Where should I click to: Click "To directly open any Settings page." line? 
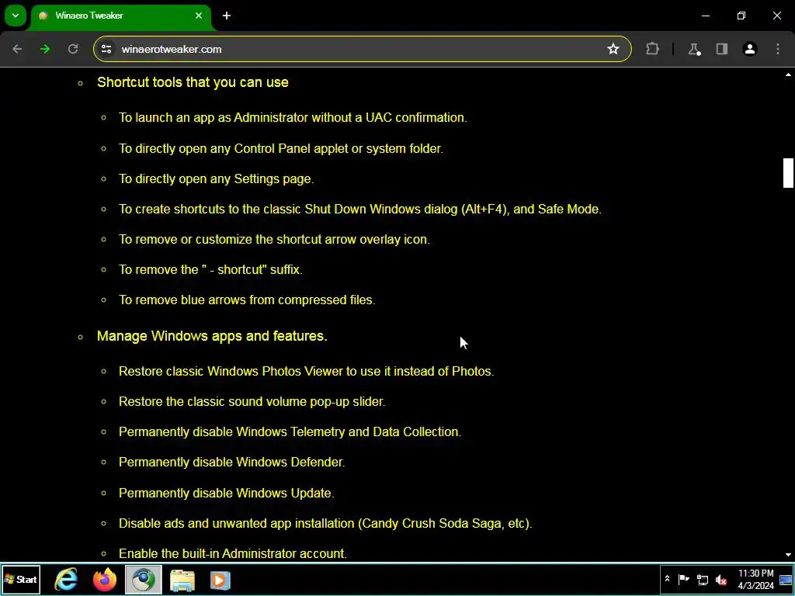tap(216, 179)
